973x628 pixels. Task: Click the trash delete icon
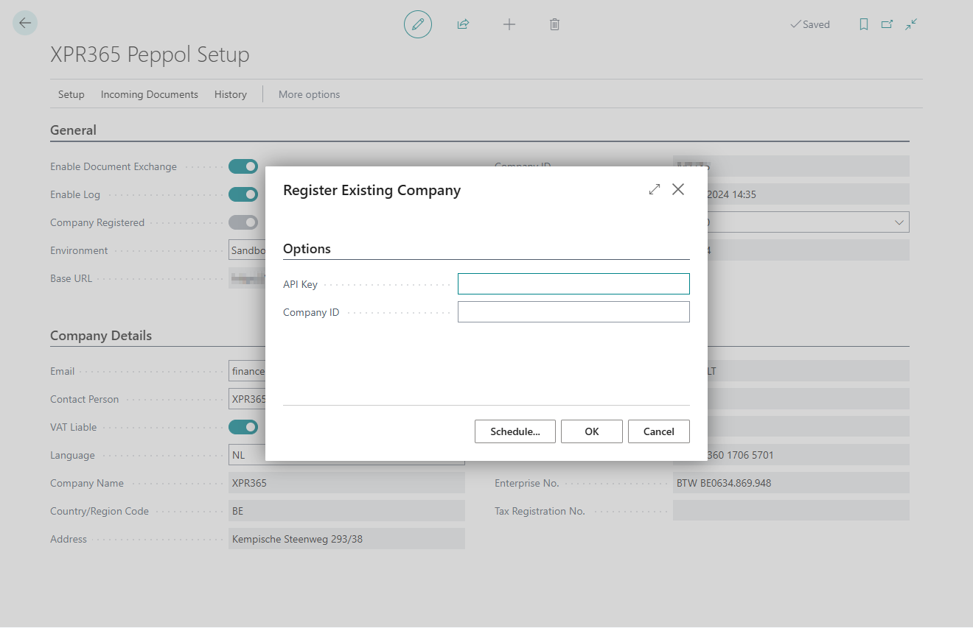(555, 24)
